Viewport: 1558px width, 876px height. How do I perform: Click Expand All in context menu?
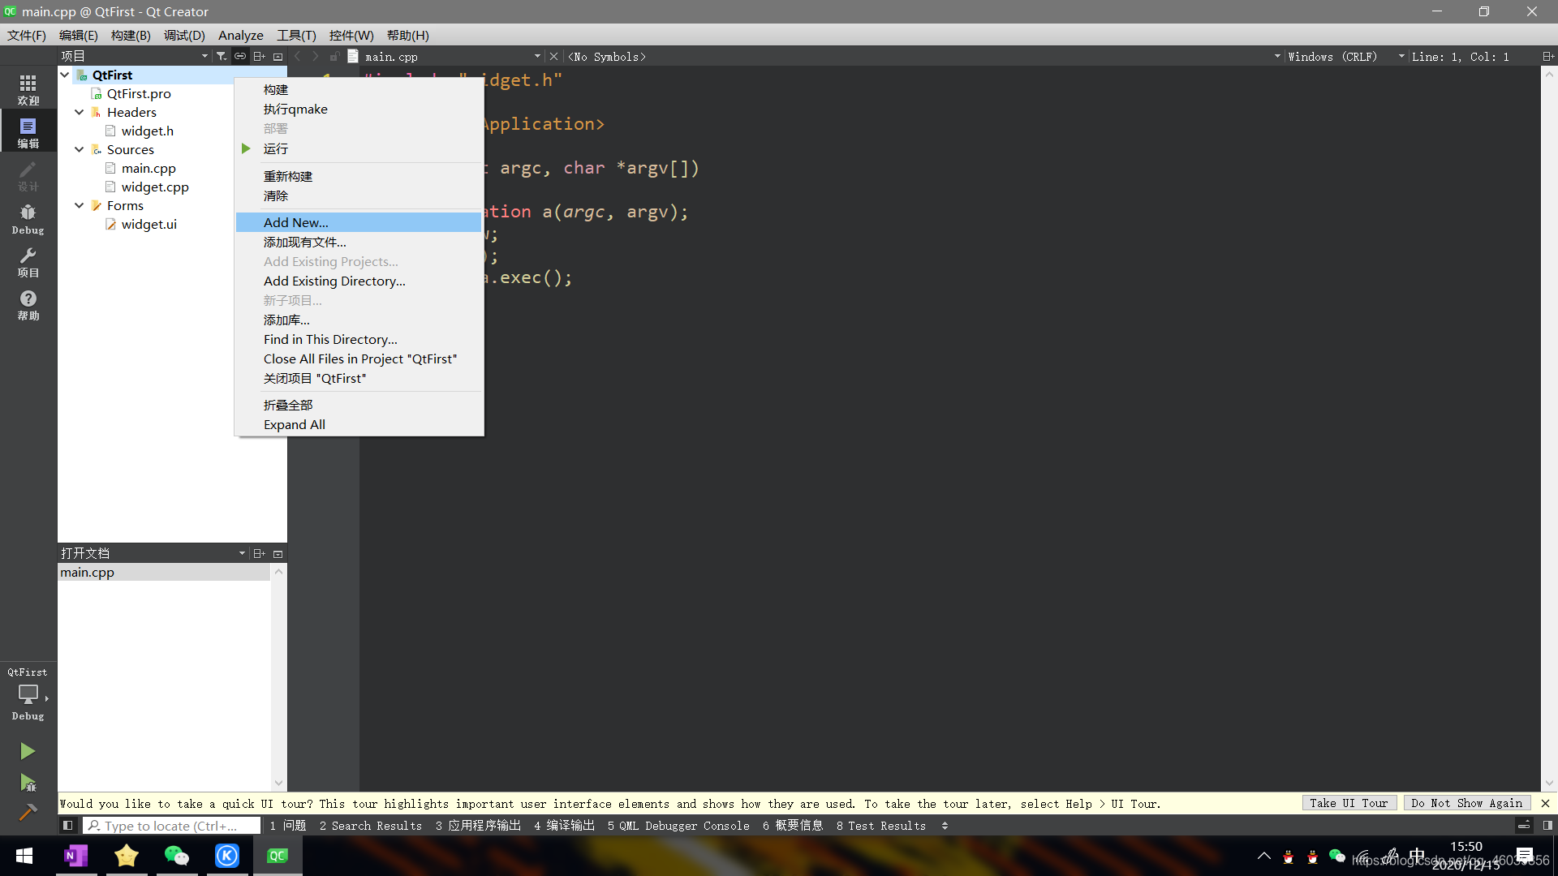tap(359, 424)
